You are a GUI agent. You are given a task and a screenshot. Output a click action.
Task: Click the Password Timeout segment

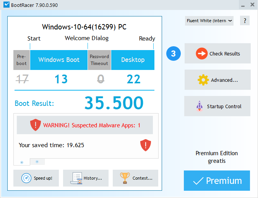click(99, 60)
